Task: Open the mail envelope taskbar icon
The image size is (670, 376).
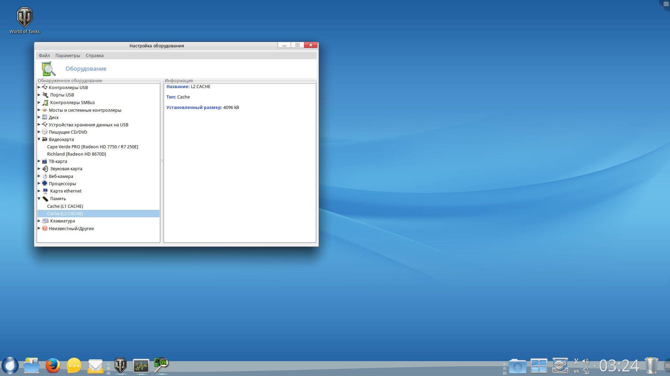Action: (95, 366)
